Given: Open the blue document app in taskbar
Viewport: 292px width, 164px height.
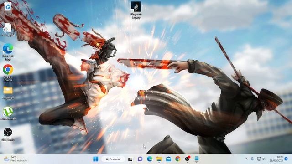Looking at the screenshot, I should point(197,159).
